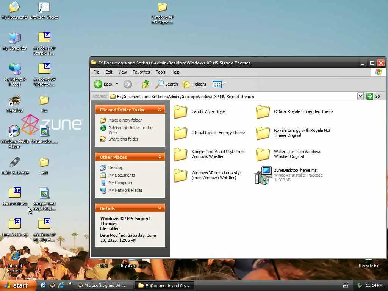Select My Network Places desktop icon
Viewport: 388px width, 291px height.
15,75
